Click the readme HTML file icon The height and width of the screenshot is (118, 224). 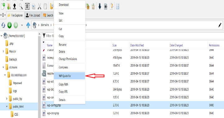point(44,73)
